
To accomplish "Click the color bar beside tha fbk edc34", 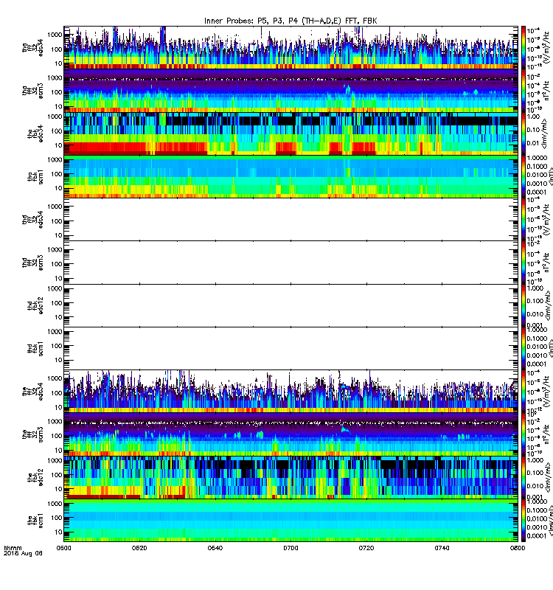I will click(x=524, y=133).
